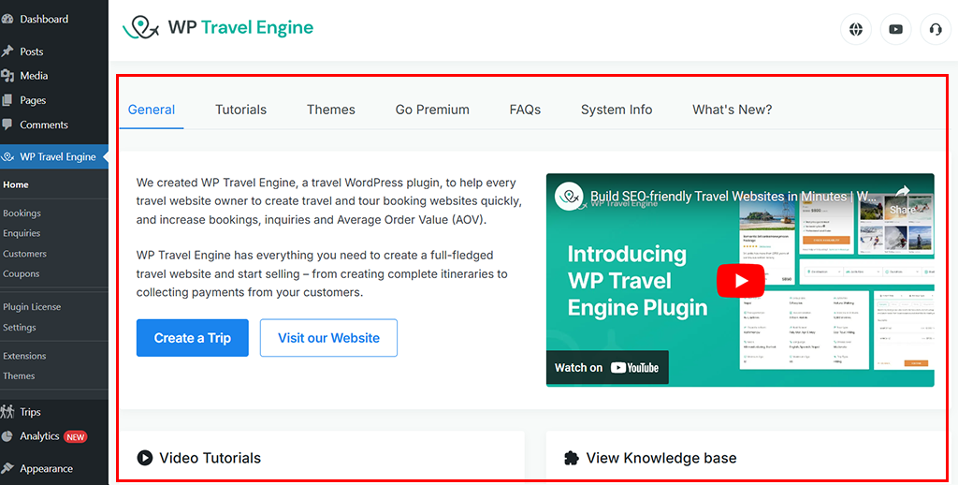Switch to the FAQs tab
Image resolution: width=958 pixels, height=485 pixels.
525,110
